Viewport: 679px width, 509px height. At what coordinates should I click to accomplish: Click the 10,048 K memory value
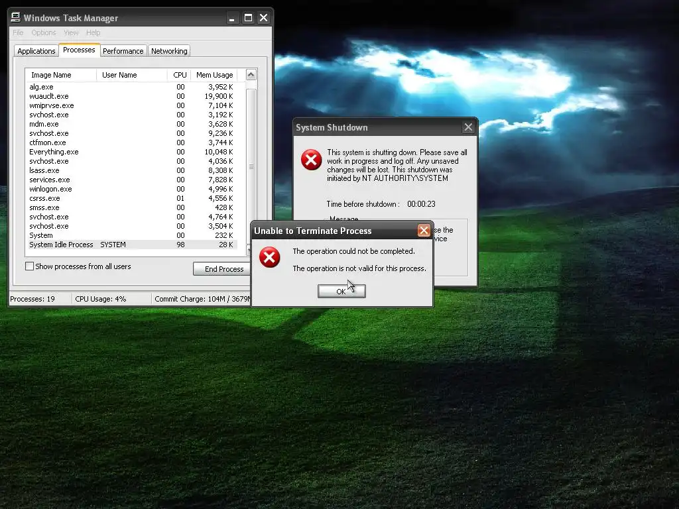coord(219,152)
